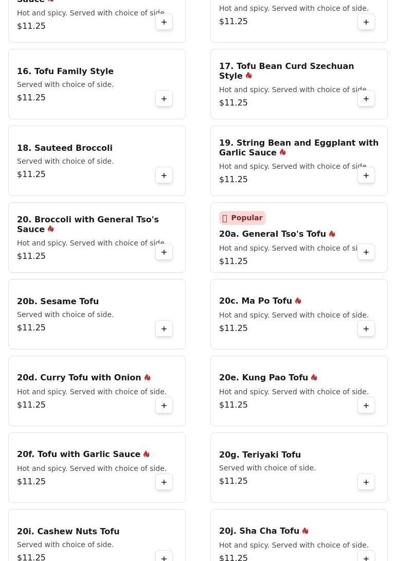
Task: Add 17. Tofu Bean Curd Szechuan Style
Action: [x=366, y=99]
